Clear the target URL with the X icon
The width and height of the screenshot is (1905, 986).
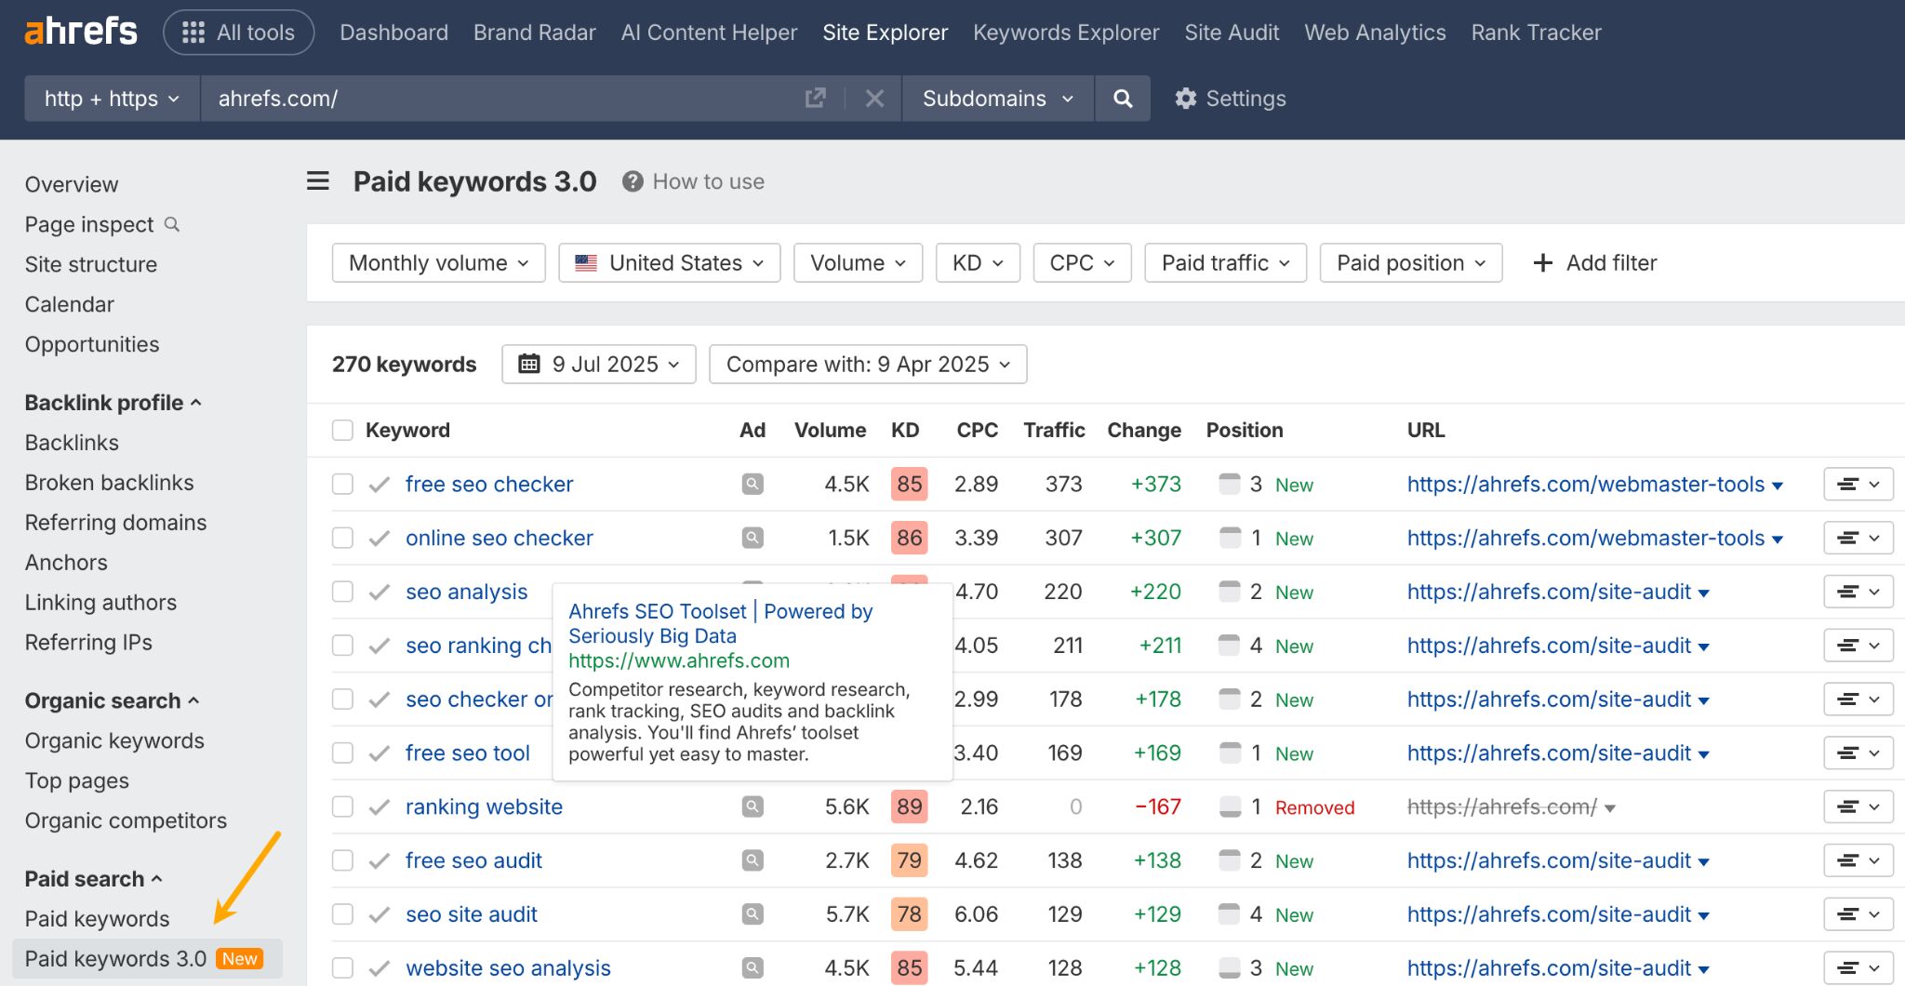click(873, 98)
